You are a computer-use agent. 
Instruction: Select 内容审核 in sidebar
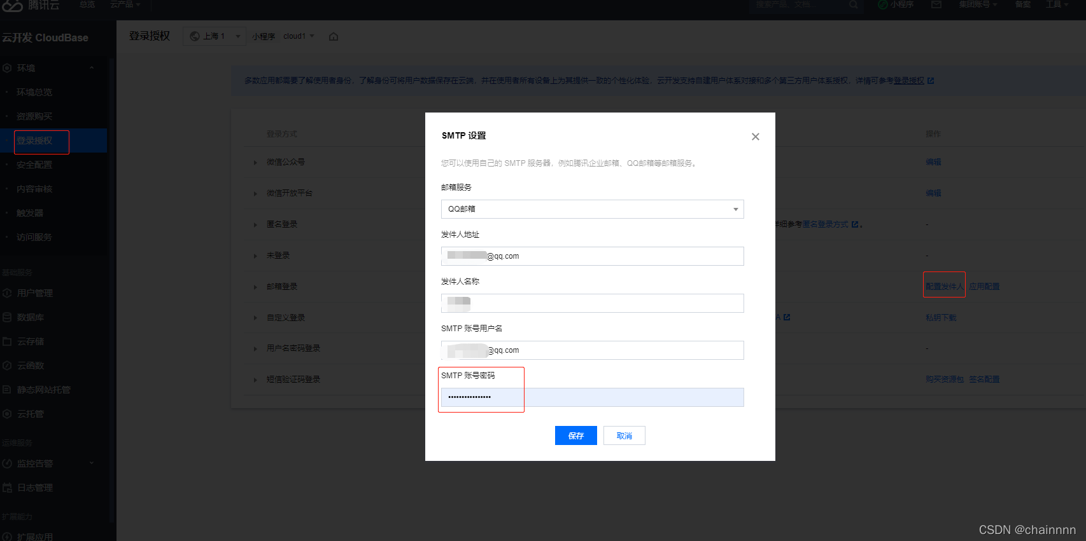click(x=34, y=189)
